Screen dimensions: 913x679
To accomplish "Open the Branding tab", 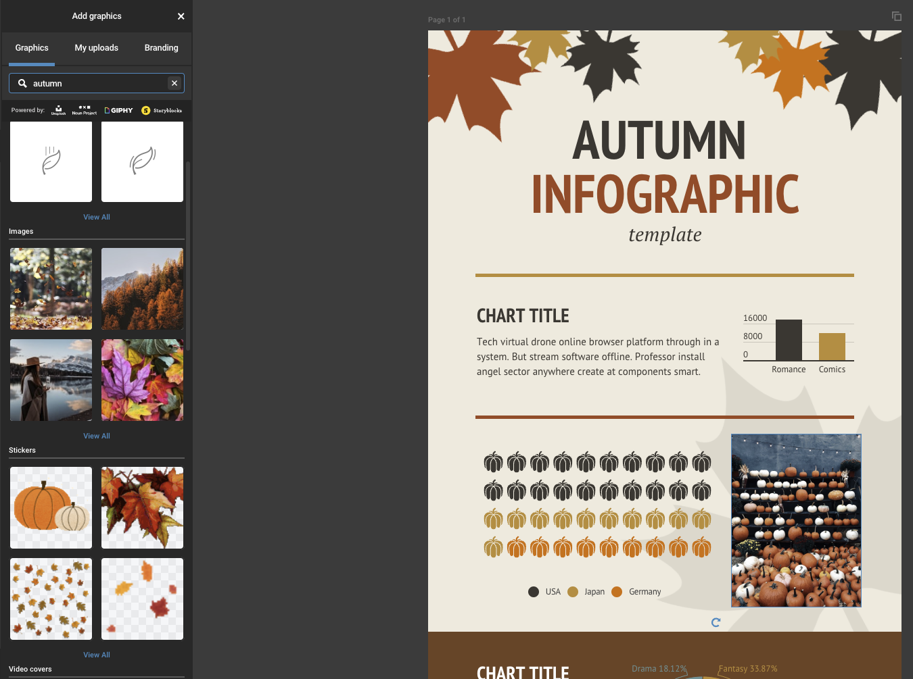I will click(x=161, y=48).
